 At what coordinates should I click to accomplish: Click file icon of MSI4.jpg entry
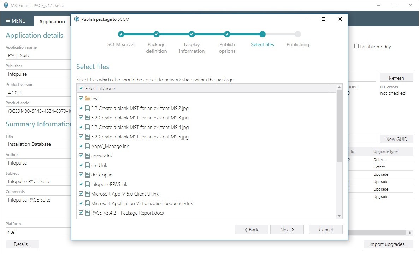(87, 127)
